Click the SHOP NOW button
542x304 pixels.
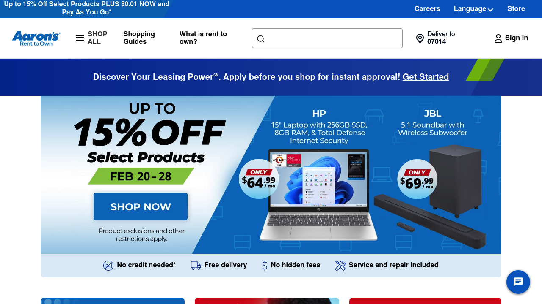click(x=141, y=206)
